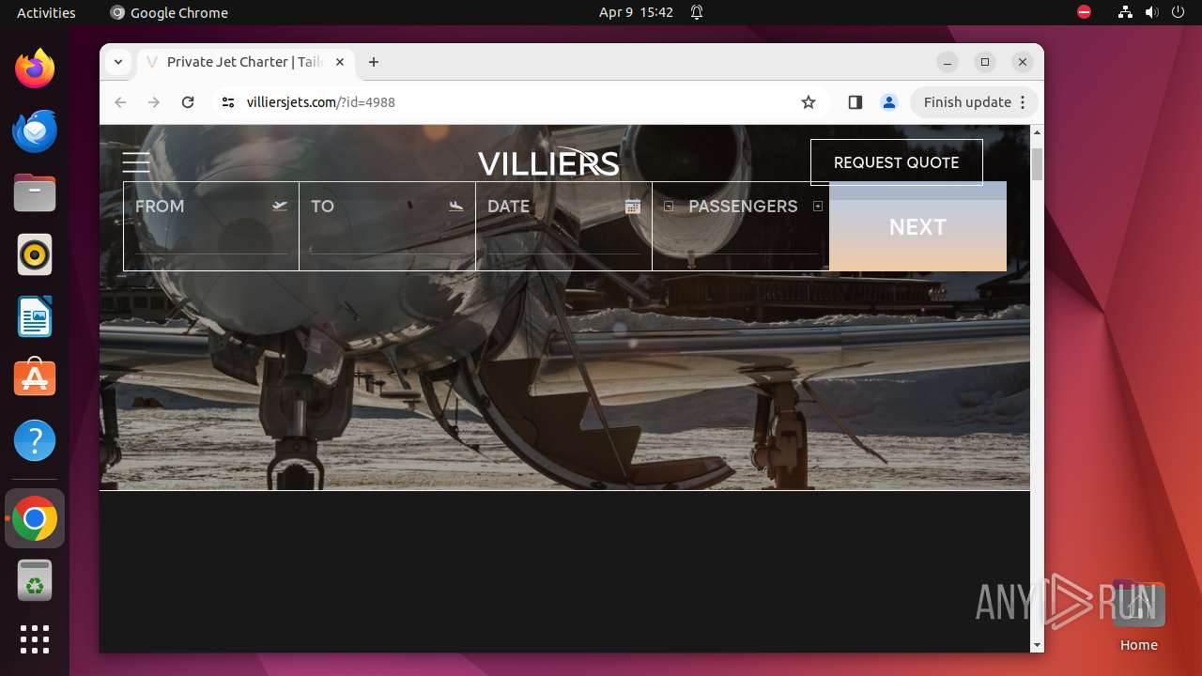Open Files from the dock
The height and width of the screenshot is (676, 1202).
[35, 192]
